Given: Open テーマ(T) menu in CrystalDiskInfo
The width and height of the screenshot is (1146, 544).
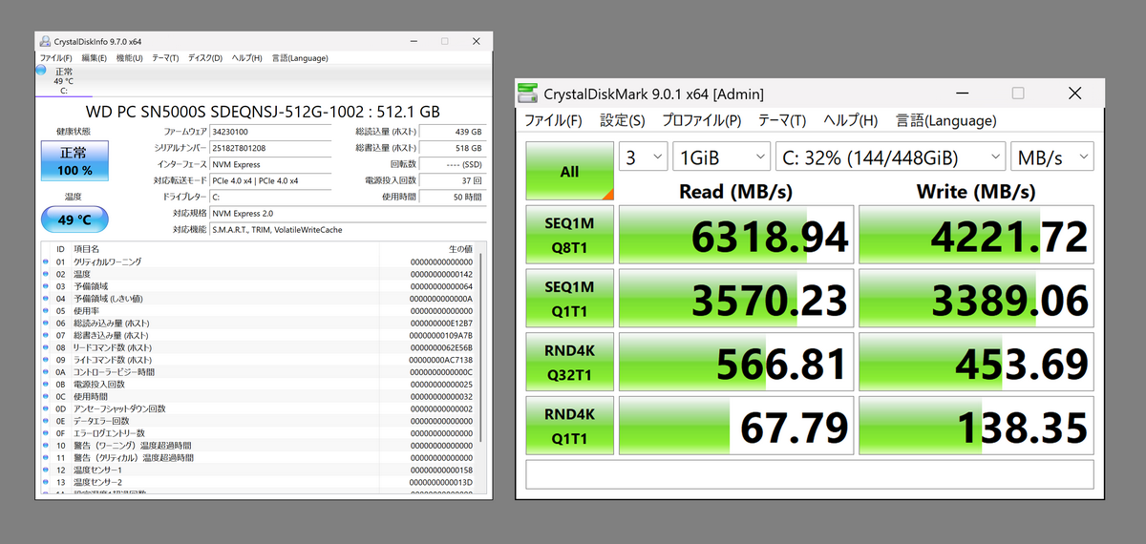Looking at the screenshot, I should click(x=165, y=58).
